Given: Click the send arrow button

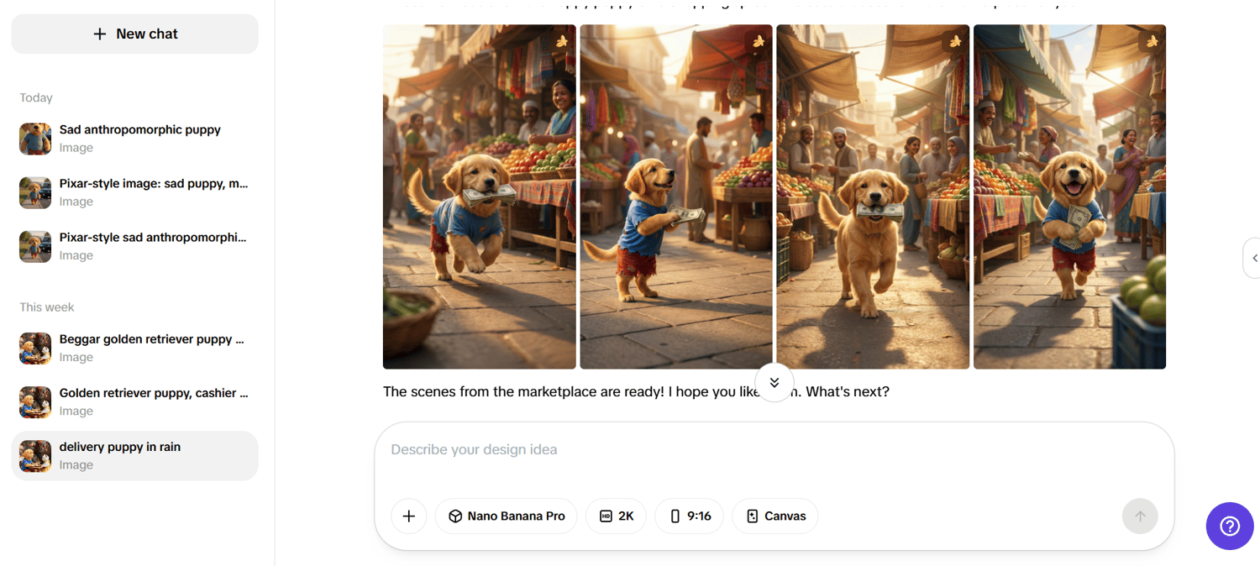Looking at the screenshot, I should click(1140, 516).
